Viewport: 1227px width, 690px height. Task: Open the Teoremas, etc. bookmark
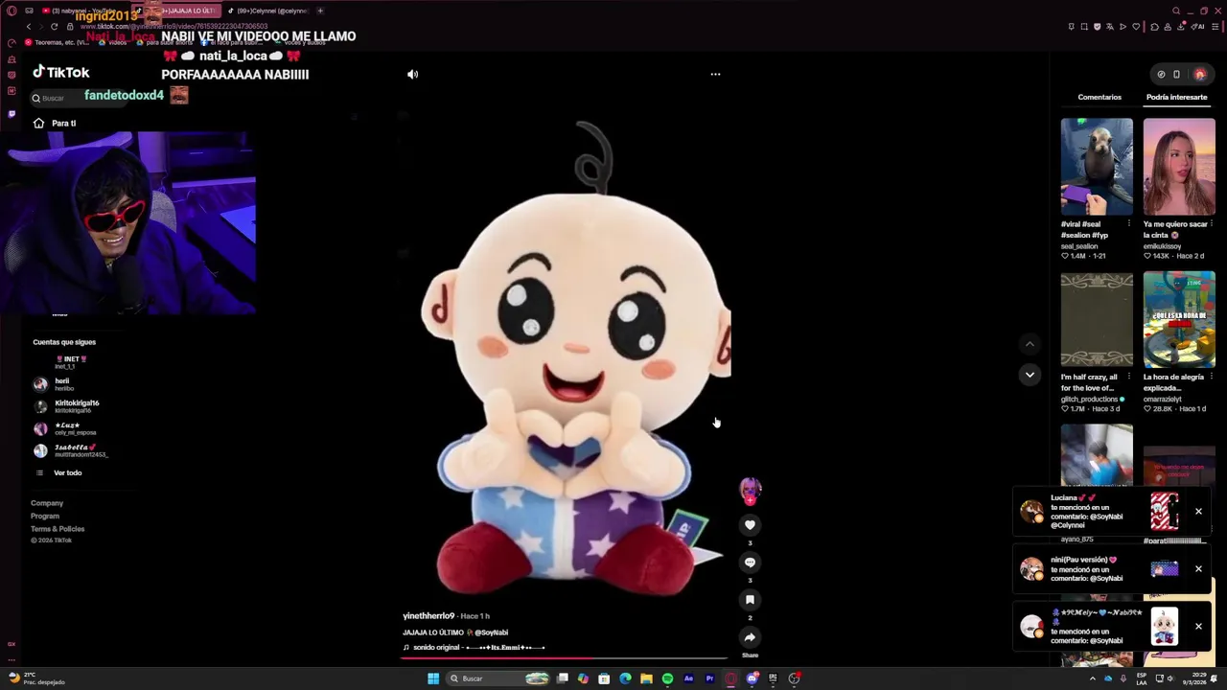click(x=58, y=42)
